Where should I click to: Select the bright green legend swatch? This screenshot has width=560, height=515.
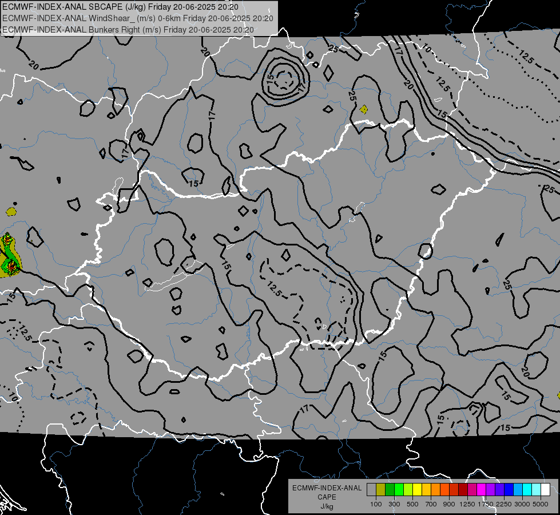[399, 490]
